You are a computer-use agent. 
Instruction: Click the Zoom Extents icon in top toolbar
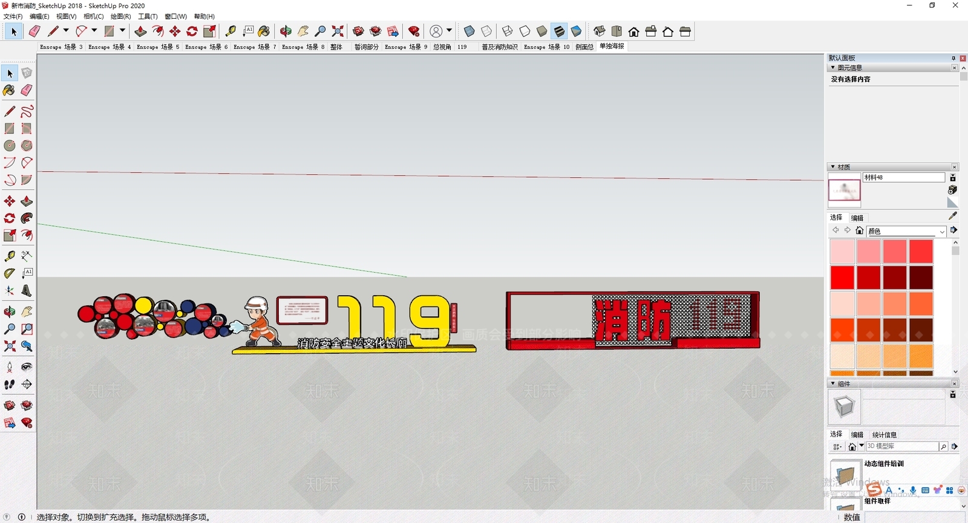(338, 31)
